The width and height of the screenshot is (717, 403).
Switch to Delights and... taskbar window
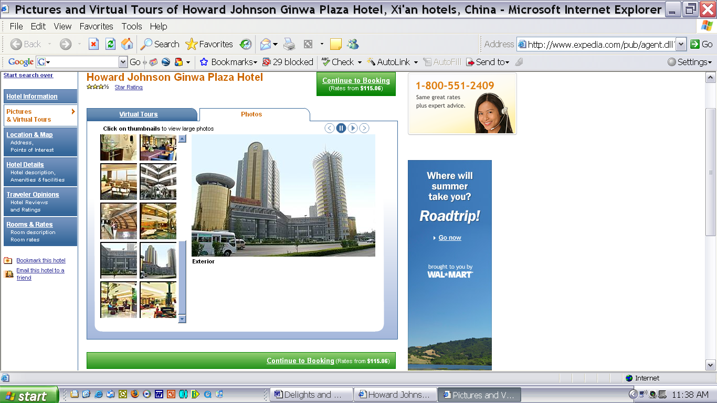(x=312, y=395)
